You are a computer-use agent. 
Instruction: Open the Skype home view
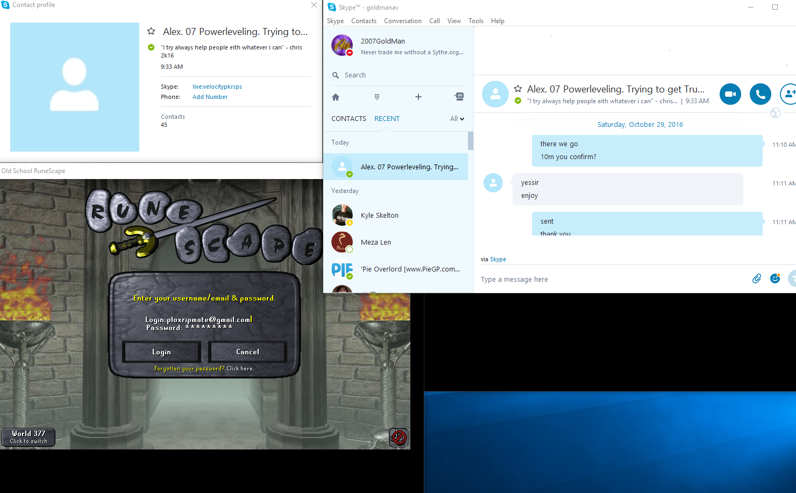tap(336, 97)
